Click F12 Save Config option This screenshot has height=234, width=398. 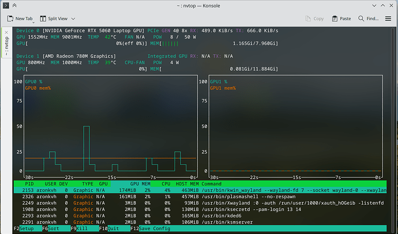pyautogui.click(x=151, y=228)
